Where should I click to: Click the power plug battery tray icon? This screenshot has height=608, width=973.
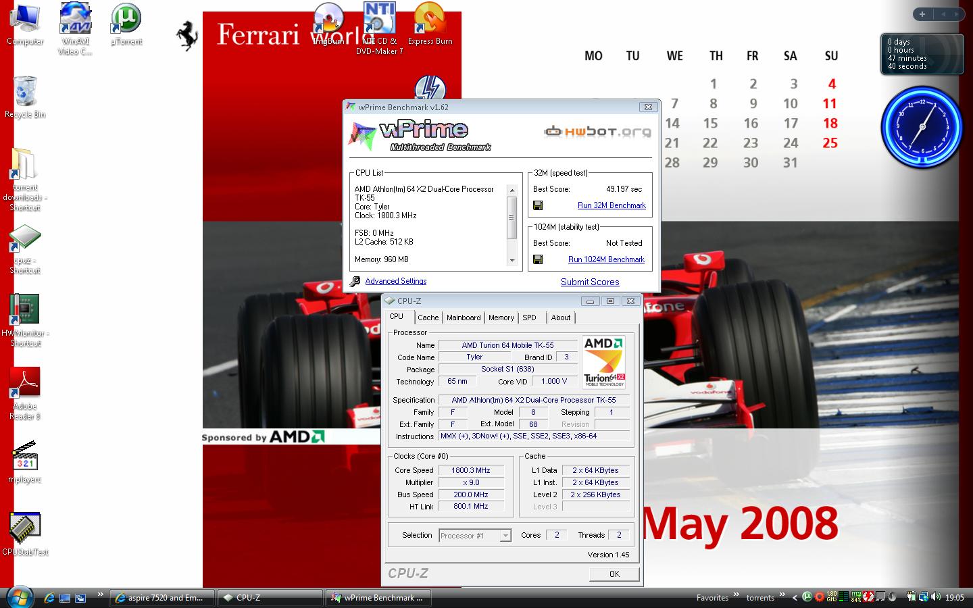click(x=912, y=597)
